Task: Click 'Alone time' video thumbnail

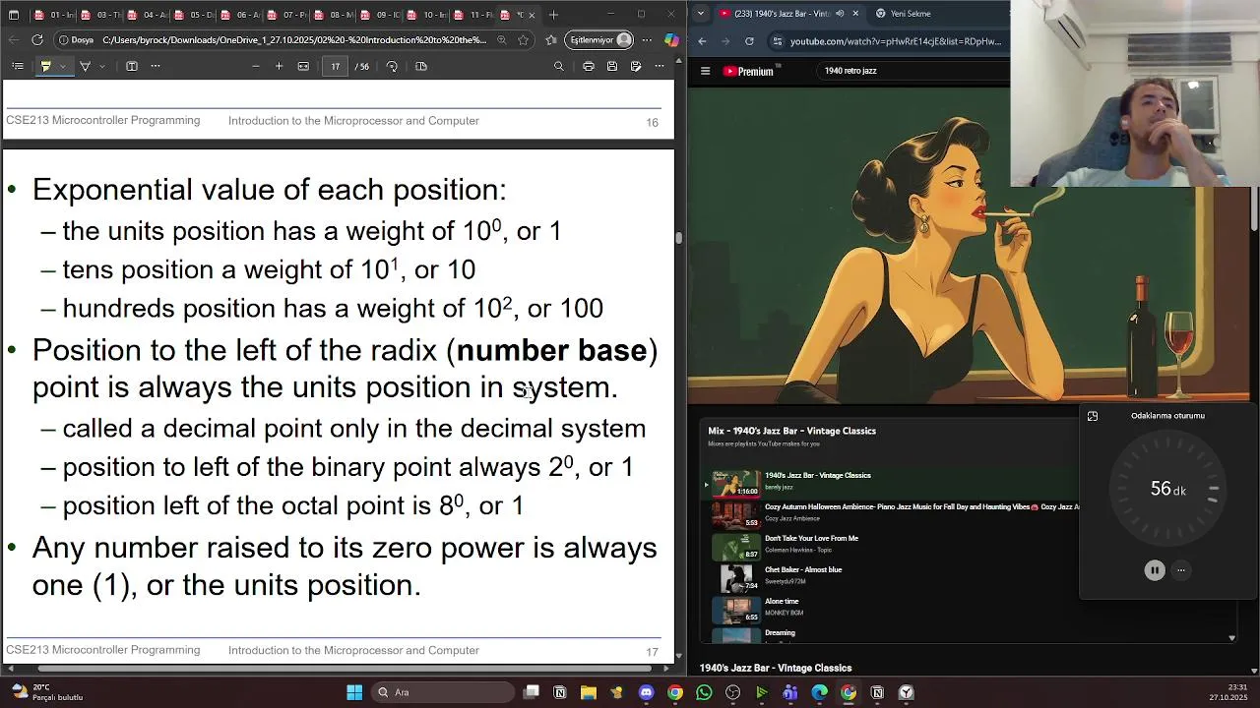Action: [x=736, y=609]
